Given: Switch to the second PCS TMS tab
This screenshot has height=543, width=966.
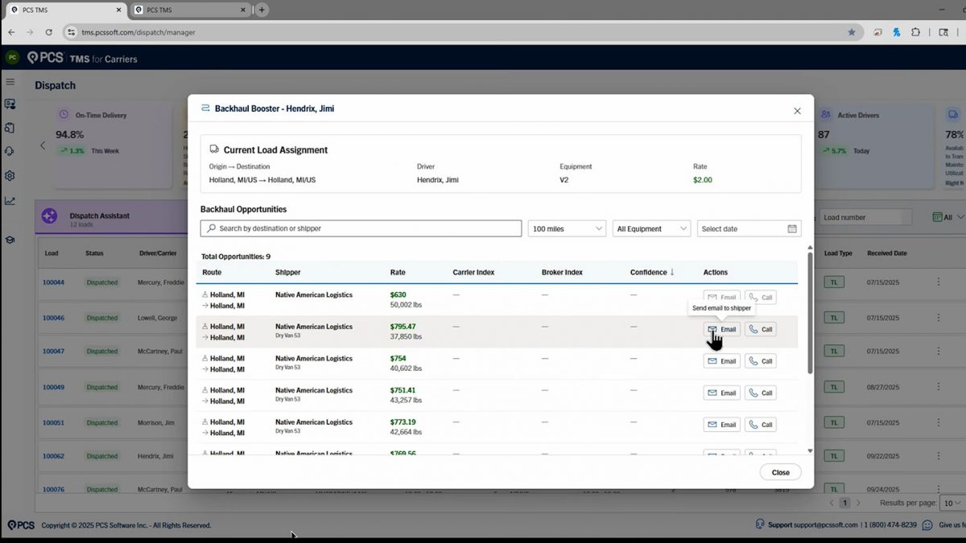Looking at the screenshot, I should pos(185,10).
